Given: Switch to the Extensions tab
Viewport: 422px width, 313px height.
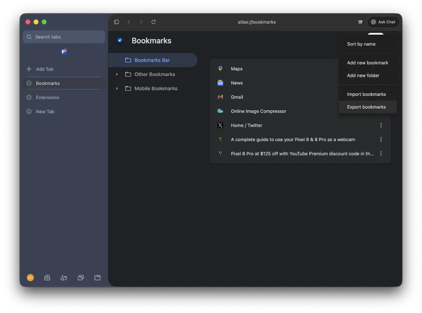Looking at the screenshot, I should click(64, 98).
